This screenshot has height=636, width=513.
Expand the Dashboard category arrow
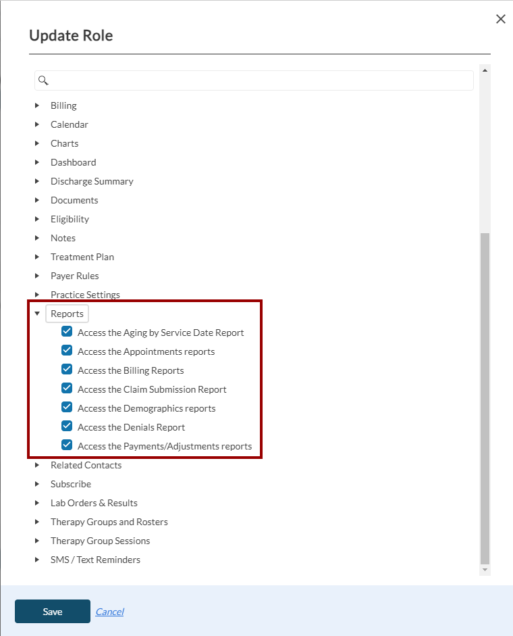(37, 162)
